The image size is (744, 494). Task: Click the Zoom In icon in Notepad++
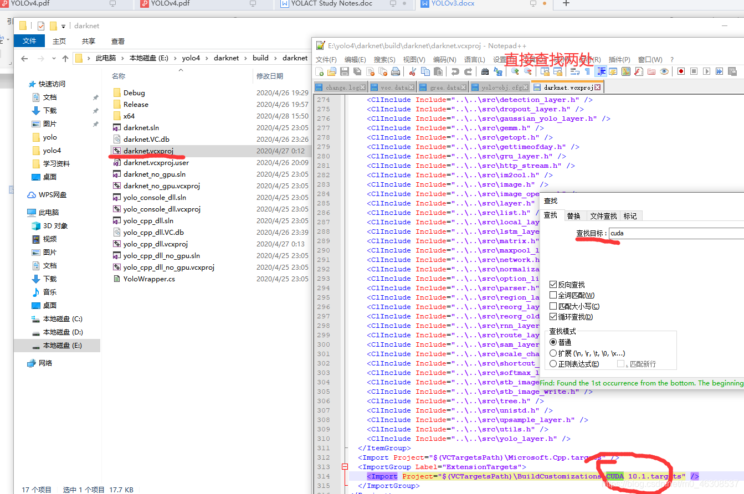pos(515,71)
